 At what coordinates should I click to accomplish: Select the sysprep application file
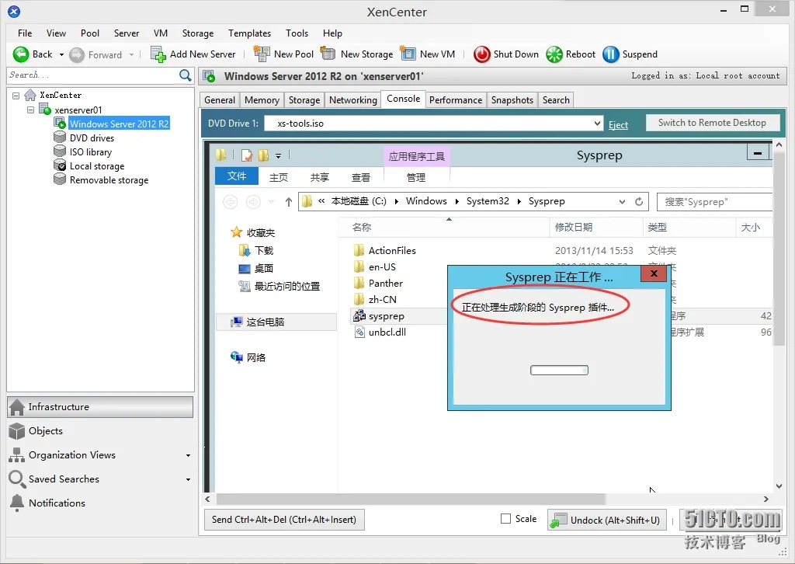click(x=387, y=316)
